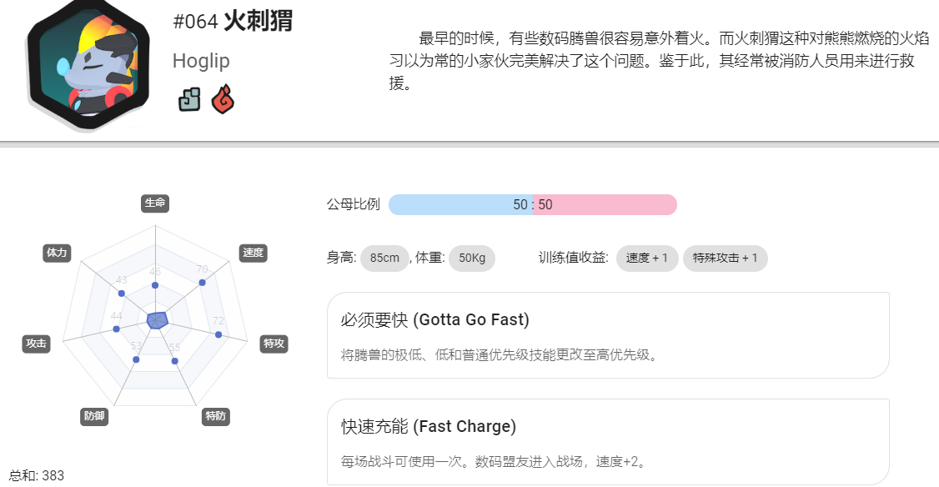Click the 特防 stat label
The height and width of the screenshot is (487, 939).
pyautogui.click(x=216, y=416)
